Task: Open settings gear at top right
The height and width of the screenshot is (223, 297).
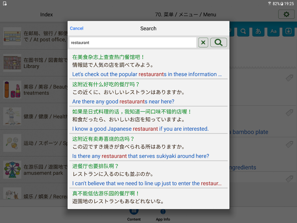Action: coord(286,14)
